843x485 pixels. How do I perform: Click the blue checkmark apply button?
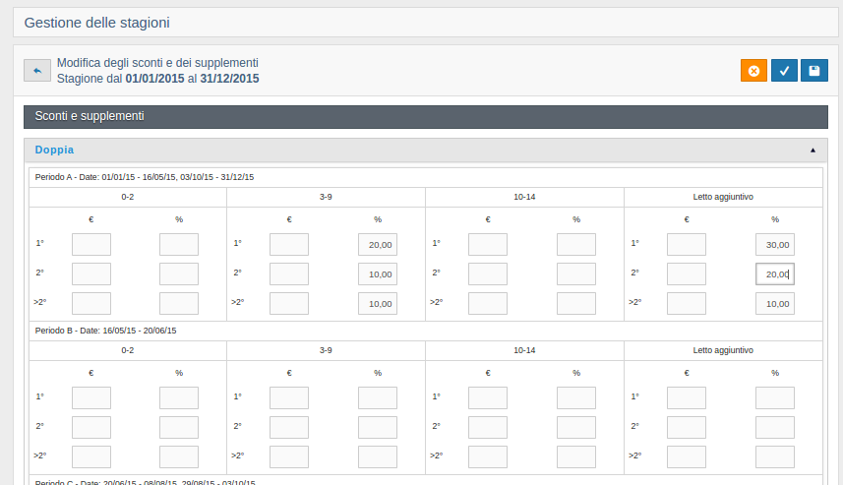coord(784,71)
